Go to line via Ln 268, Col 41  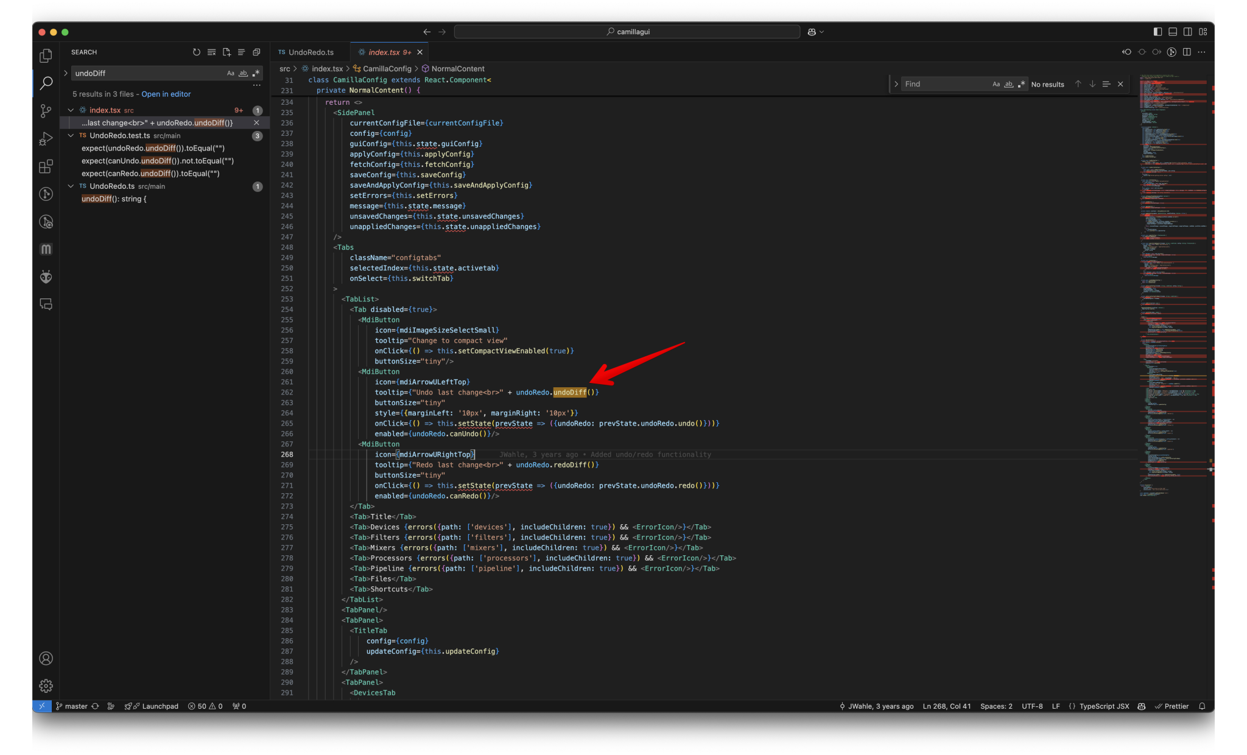click(x=947, y=706)
